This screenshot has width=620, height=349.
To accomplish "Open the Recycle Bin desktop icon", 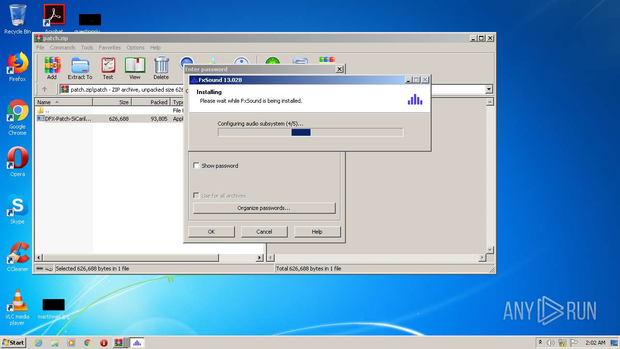I will click(17, 19).
